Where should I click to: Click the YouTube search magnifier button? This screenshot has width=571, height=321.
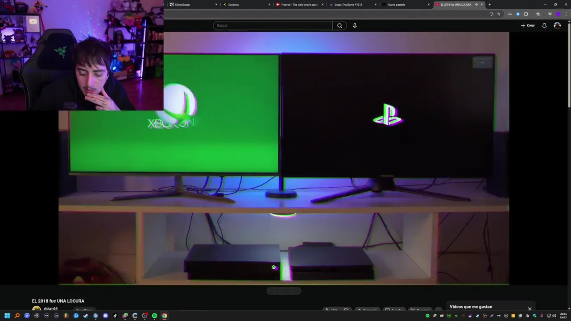(339, 25)
